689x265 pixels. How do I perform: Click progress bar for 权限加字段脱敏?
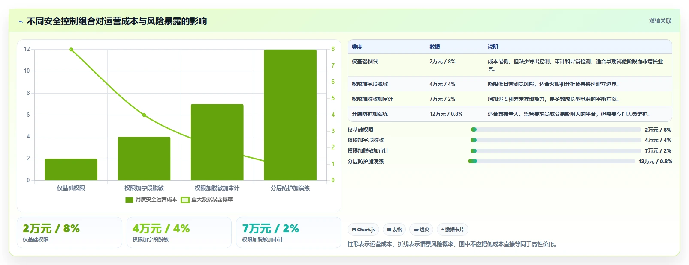[556, 140]
